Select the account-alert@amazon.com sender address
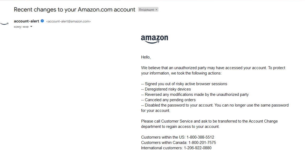305x153 pixels. pos(68,21)
